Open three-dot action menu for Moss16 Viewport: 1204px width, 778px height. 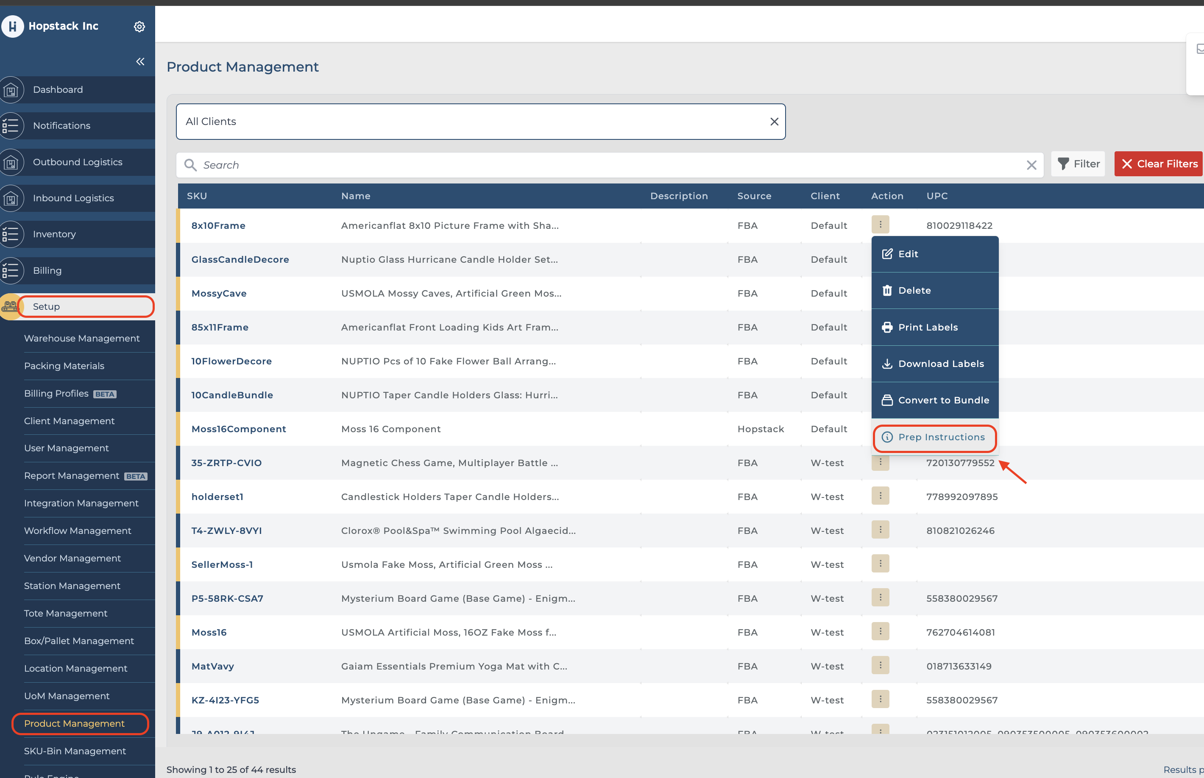pos(880,631)
